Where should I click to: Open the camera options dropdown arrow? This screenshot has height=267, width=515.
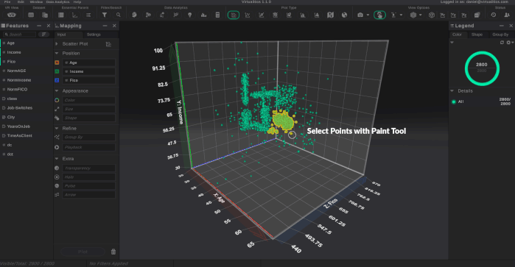point(368,15)
